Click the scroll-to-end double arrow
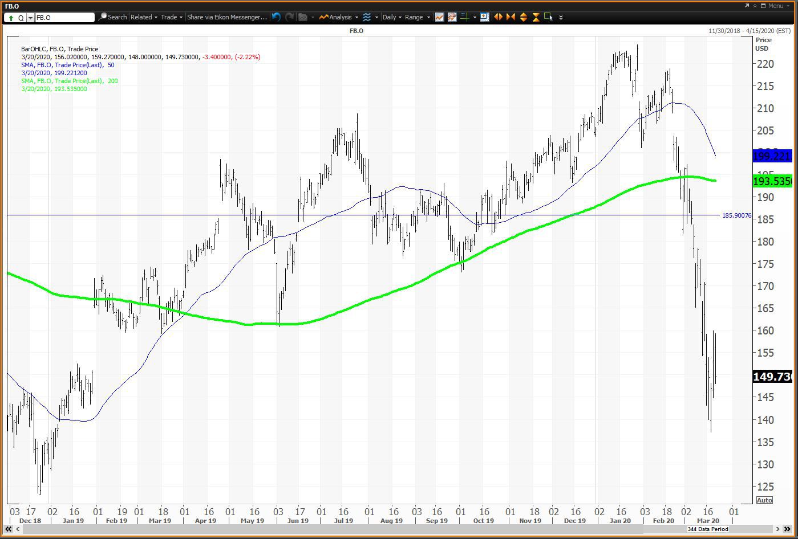The height and width of the screenshot is (539, 798). point(788,529)
